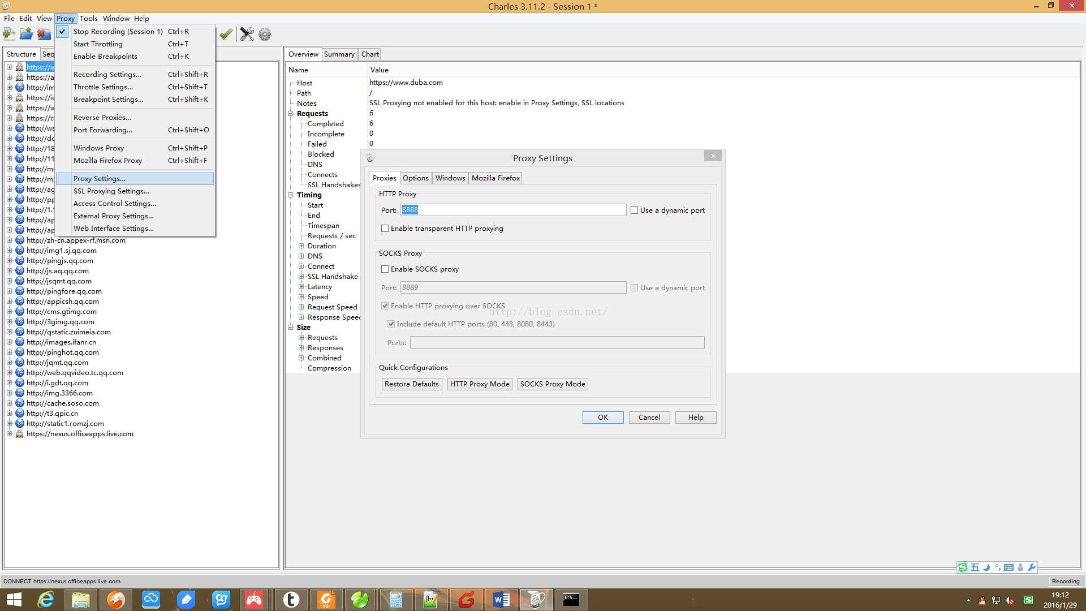Open the Settings gear toolbar icon
Image resolution: width=1086 pixels, height=611 pixels.
tap(265, 34)
